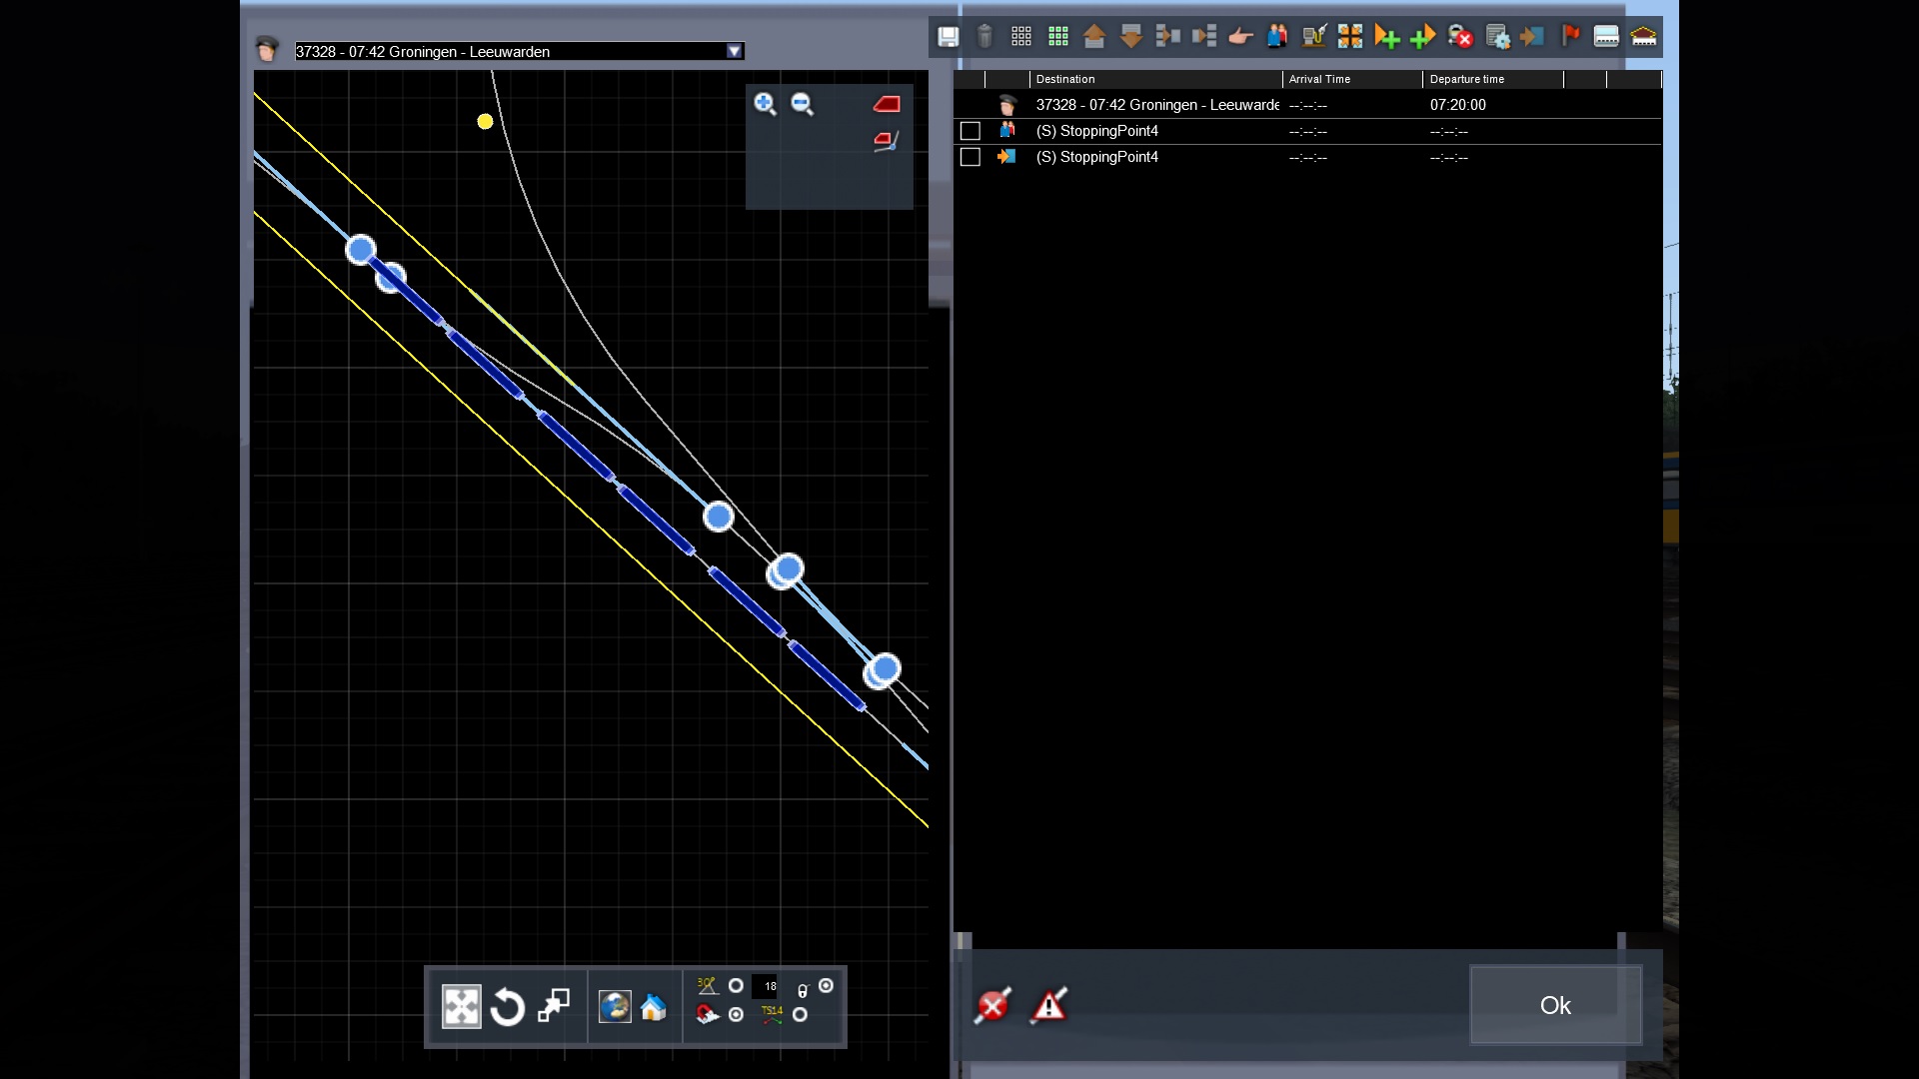Click the couple wagons instruction icon
The width and height of the screenshot is (1919, 1079).
1167,37
